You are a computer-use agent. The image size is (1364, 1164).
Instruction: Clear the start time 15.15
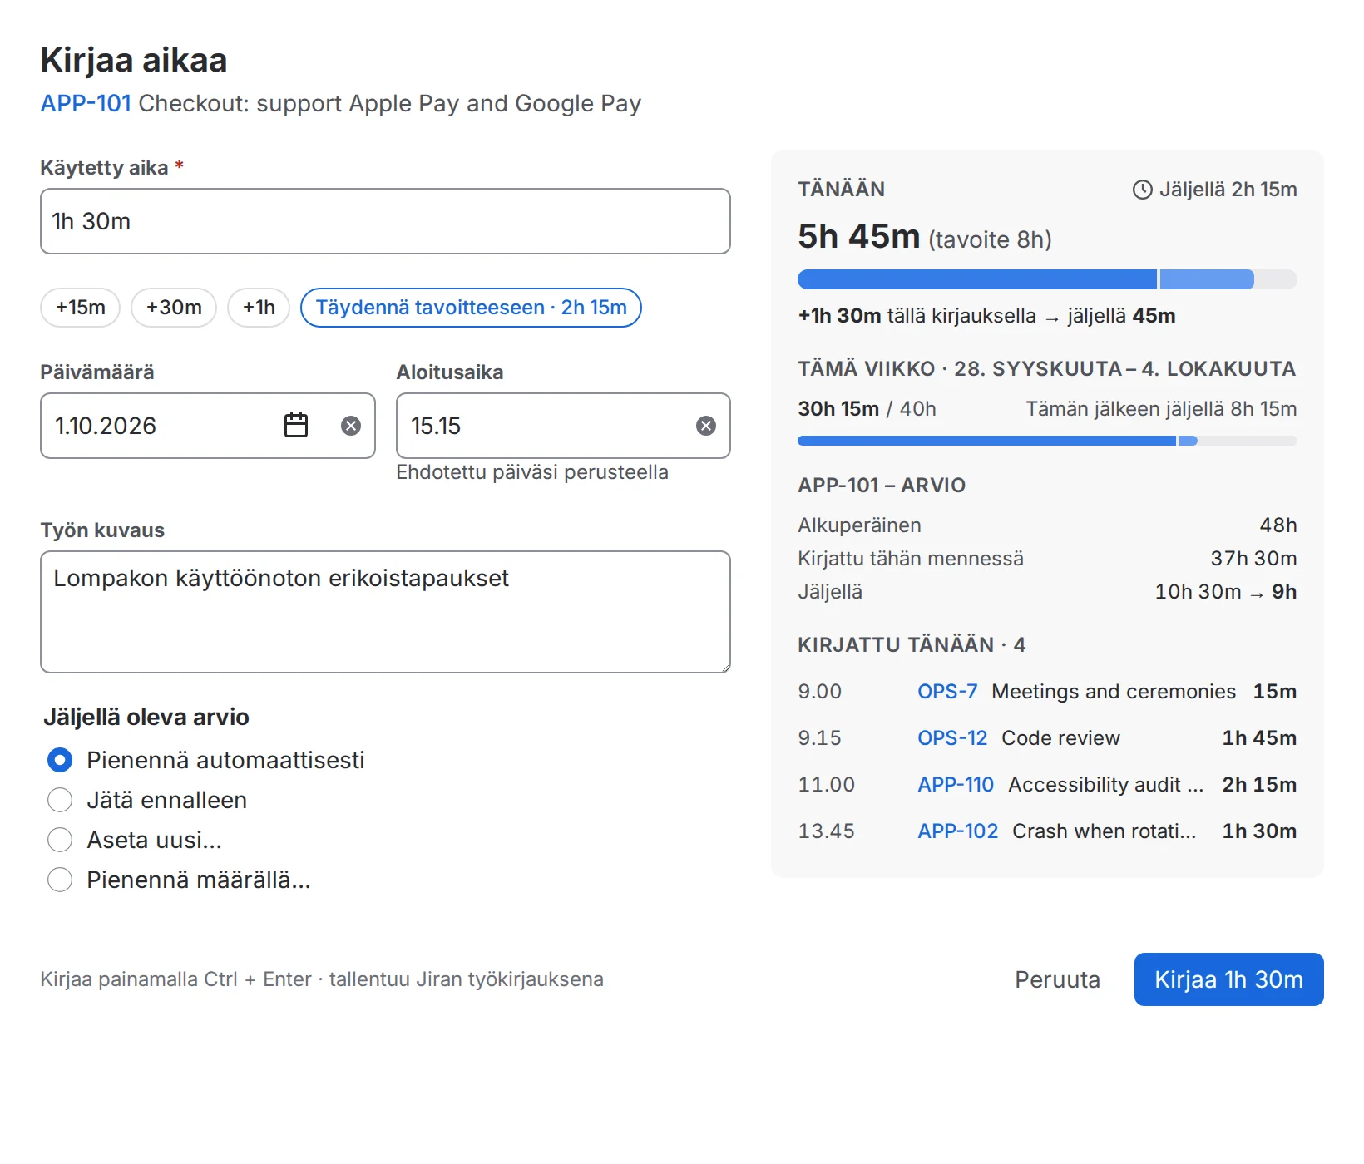pos(706,426)
